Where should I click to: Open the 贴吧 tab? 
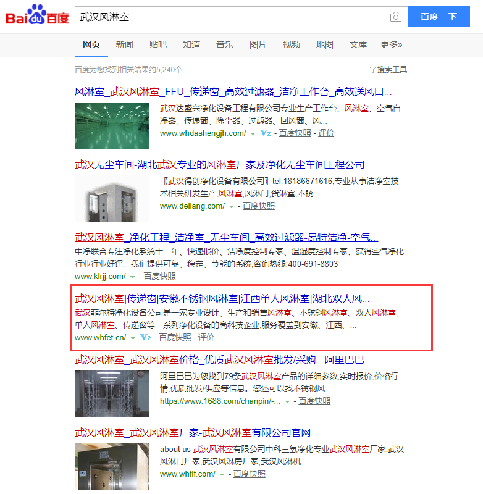(x=158, y=44)
